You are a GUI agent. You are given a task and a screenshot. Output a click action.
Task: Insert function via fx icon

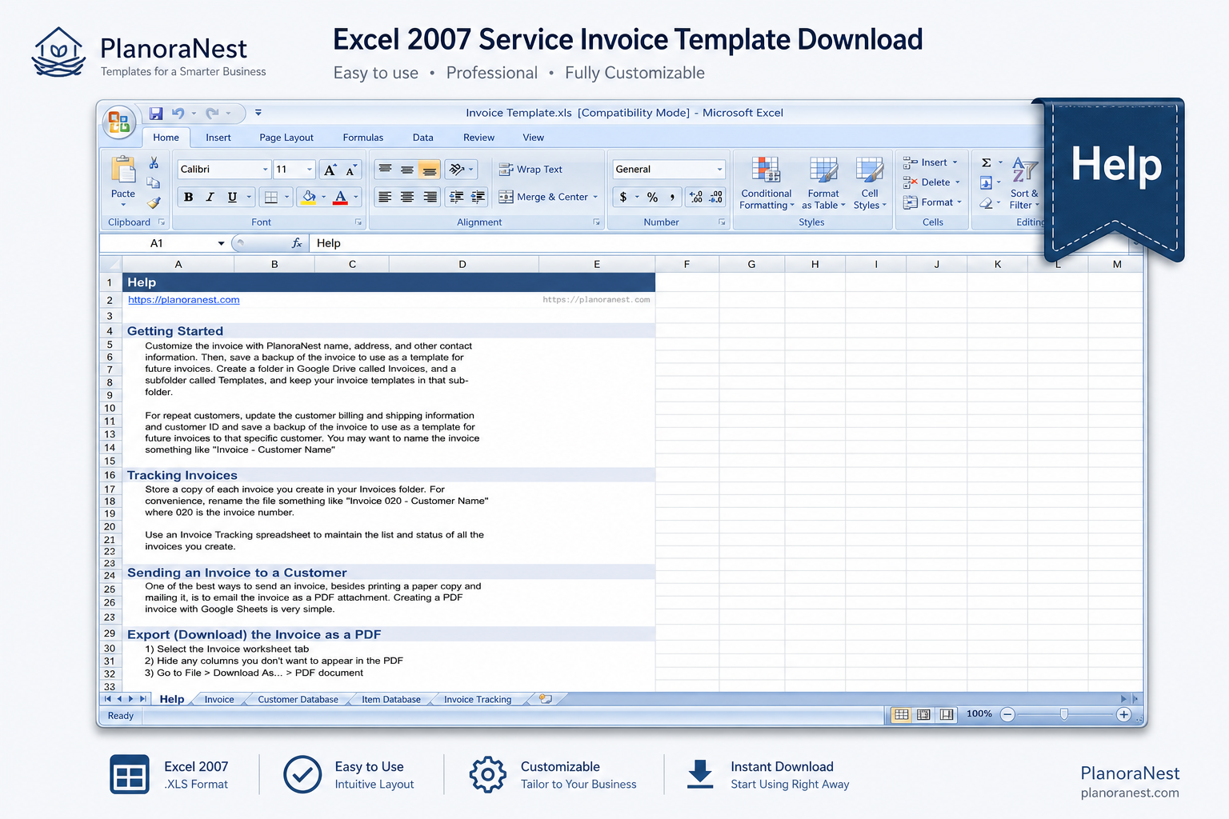[297, 243]
